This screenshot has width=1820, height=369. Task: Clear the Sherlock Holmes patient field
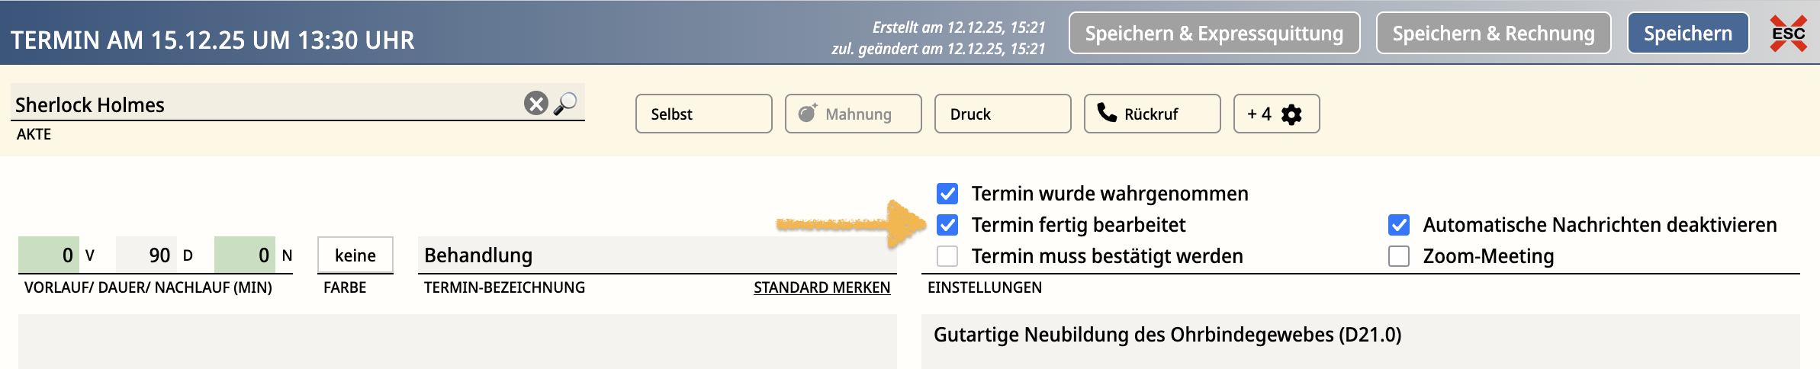[535, 103]
